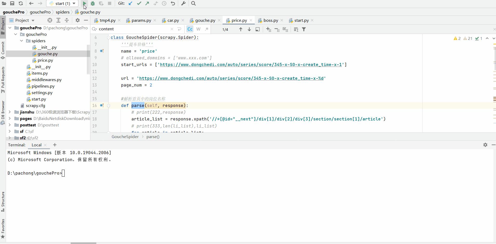Collapse the inner gouchePro folder

coord(16,34)
